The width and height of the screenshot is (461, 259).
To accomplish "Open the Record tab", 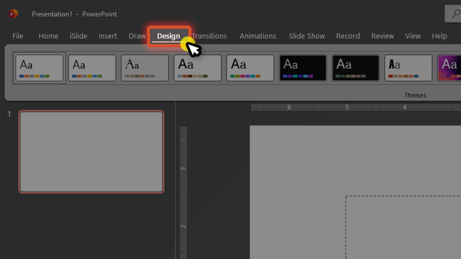I will tap(348, 36).
